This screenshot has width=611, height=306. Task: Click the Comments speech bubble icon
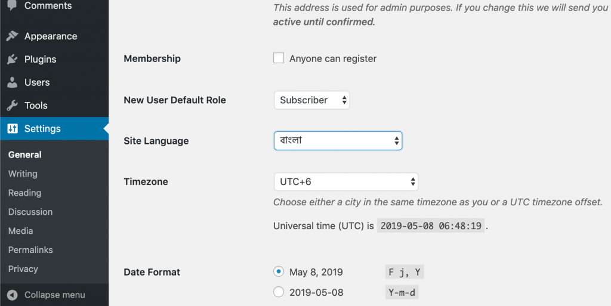pos(12,5)
